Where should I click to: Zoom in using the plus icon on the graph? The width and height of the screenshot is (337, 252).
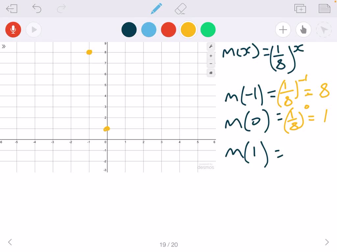tap(211, 56)
